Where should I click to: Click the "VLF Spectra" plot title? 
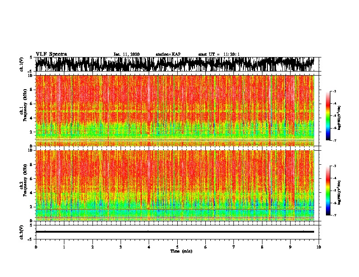point(51,54)
